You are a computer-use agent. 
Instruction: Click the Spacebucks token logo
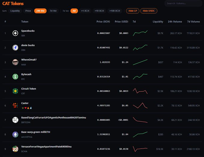pyautogui.click(x=15, y=33)
